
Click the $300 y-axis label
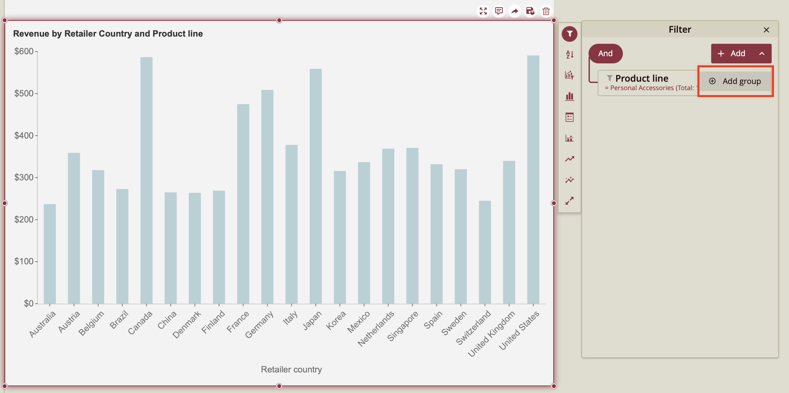24,177
